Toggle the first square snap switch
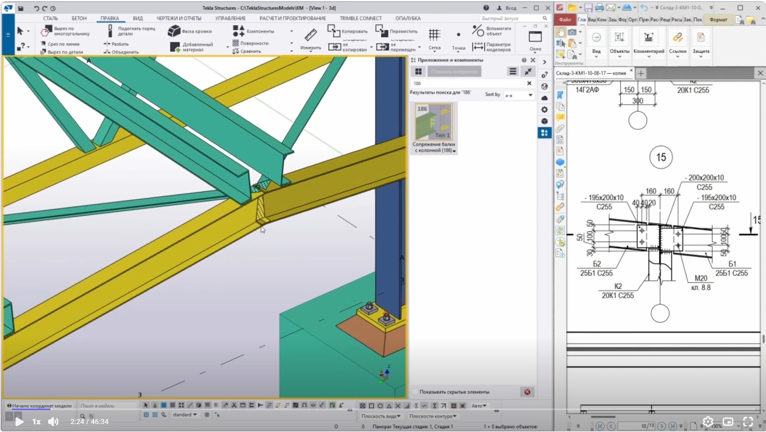The image size is (766, 432). 362,406
